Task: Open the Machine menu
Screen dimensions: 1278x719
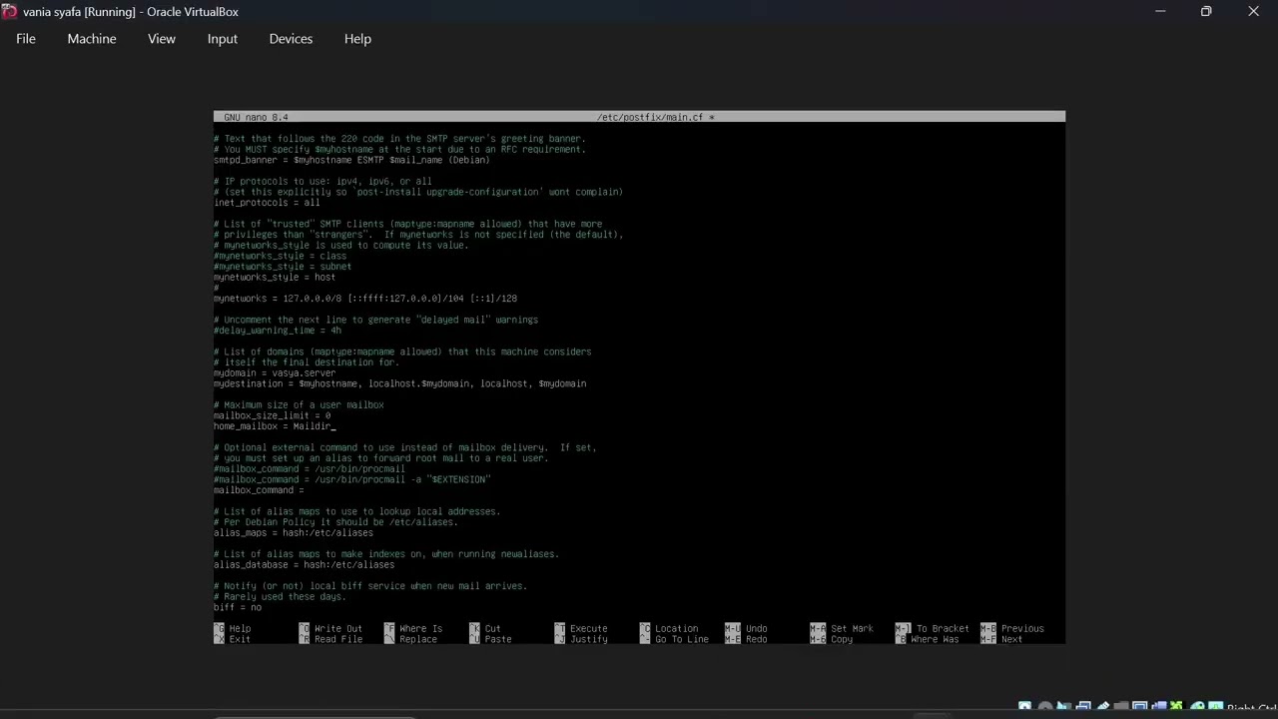Action: click(x=92, y=39)
